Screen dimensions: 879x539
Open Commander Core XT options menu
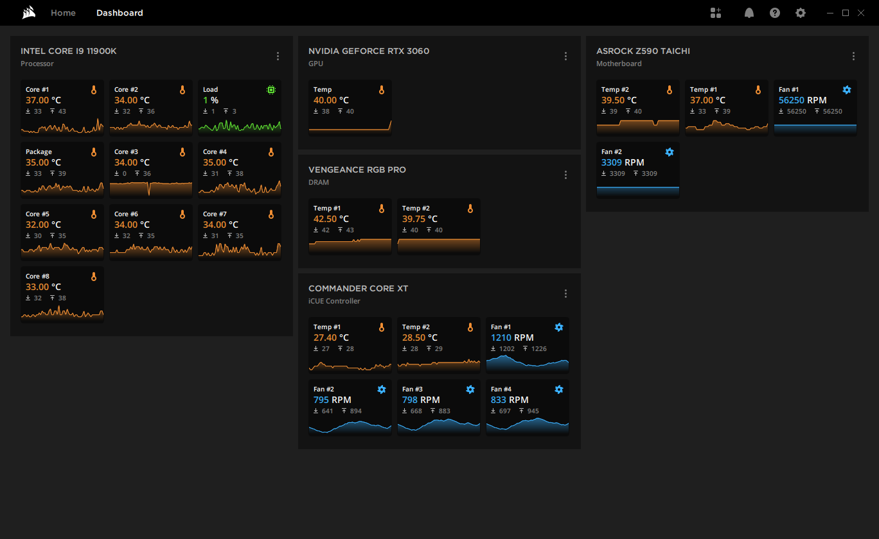pos(565,294)
